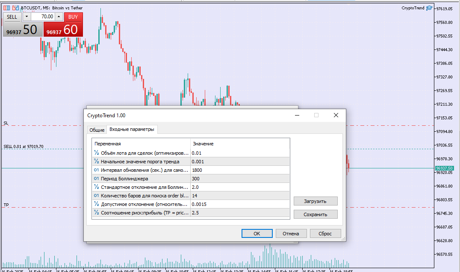The height and width of the screenshot is (272, 460).
Task: Switch to the Общие tab
Action: coord(97,130)
